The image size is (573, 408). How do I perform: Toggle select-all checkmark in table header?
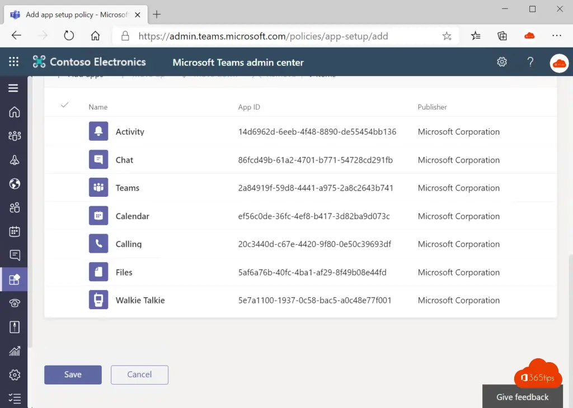(64, 106)
